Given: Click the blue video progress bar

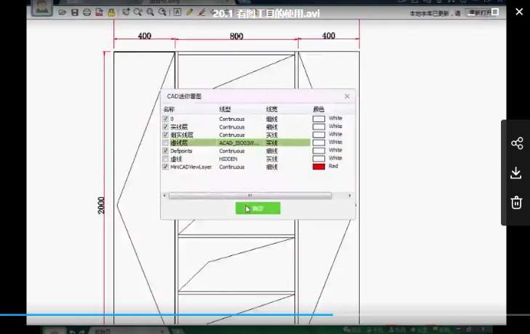Looking at the screenshot, I should click(166, 314).
